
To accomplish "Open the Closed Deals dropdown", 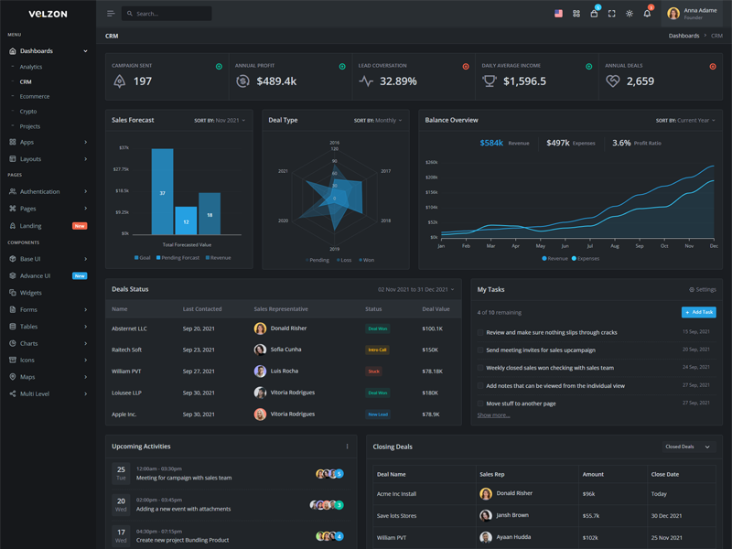I will [688, 447].
